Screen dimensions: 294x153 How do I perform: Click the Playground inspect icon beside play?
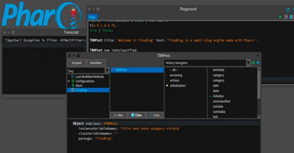click(286, 17)
